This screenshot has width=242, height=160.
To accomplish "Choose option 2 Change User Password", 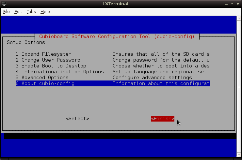I will tap(48, 60).
